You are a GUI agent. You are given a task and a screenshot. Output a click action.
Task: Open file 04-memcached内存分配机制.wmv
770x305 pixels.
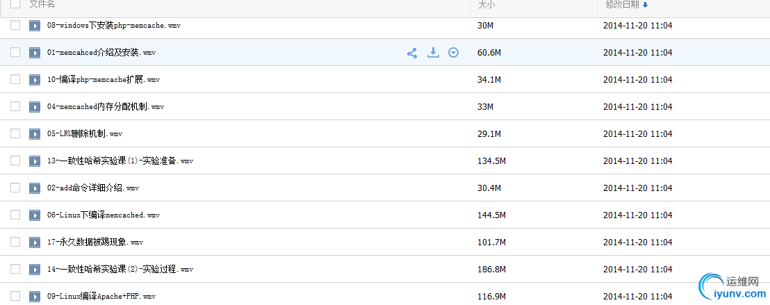(x=106, y=106)
